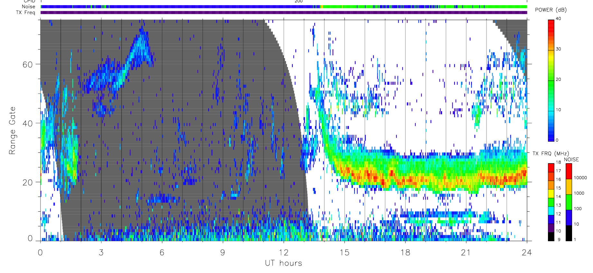The image size is (593, 273).
Task: Click the '200' CPID value above the plot
Action: (299, 1)
